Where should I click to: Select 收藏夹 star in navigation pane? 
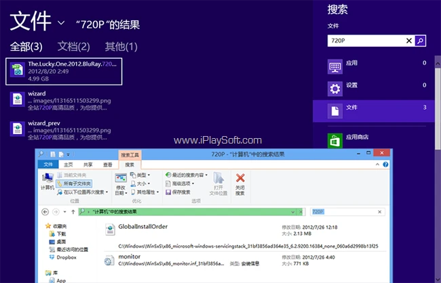click(x=56, y=226)
